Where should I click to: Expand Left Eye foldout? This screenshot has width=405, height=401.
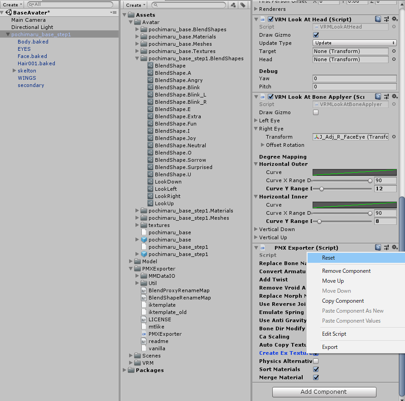tap(256, 121)
